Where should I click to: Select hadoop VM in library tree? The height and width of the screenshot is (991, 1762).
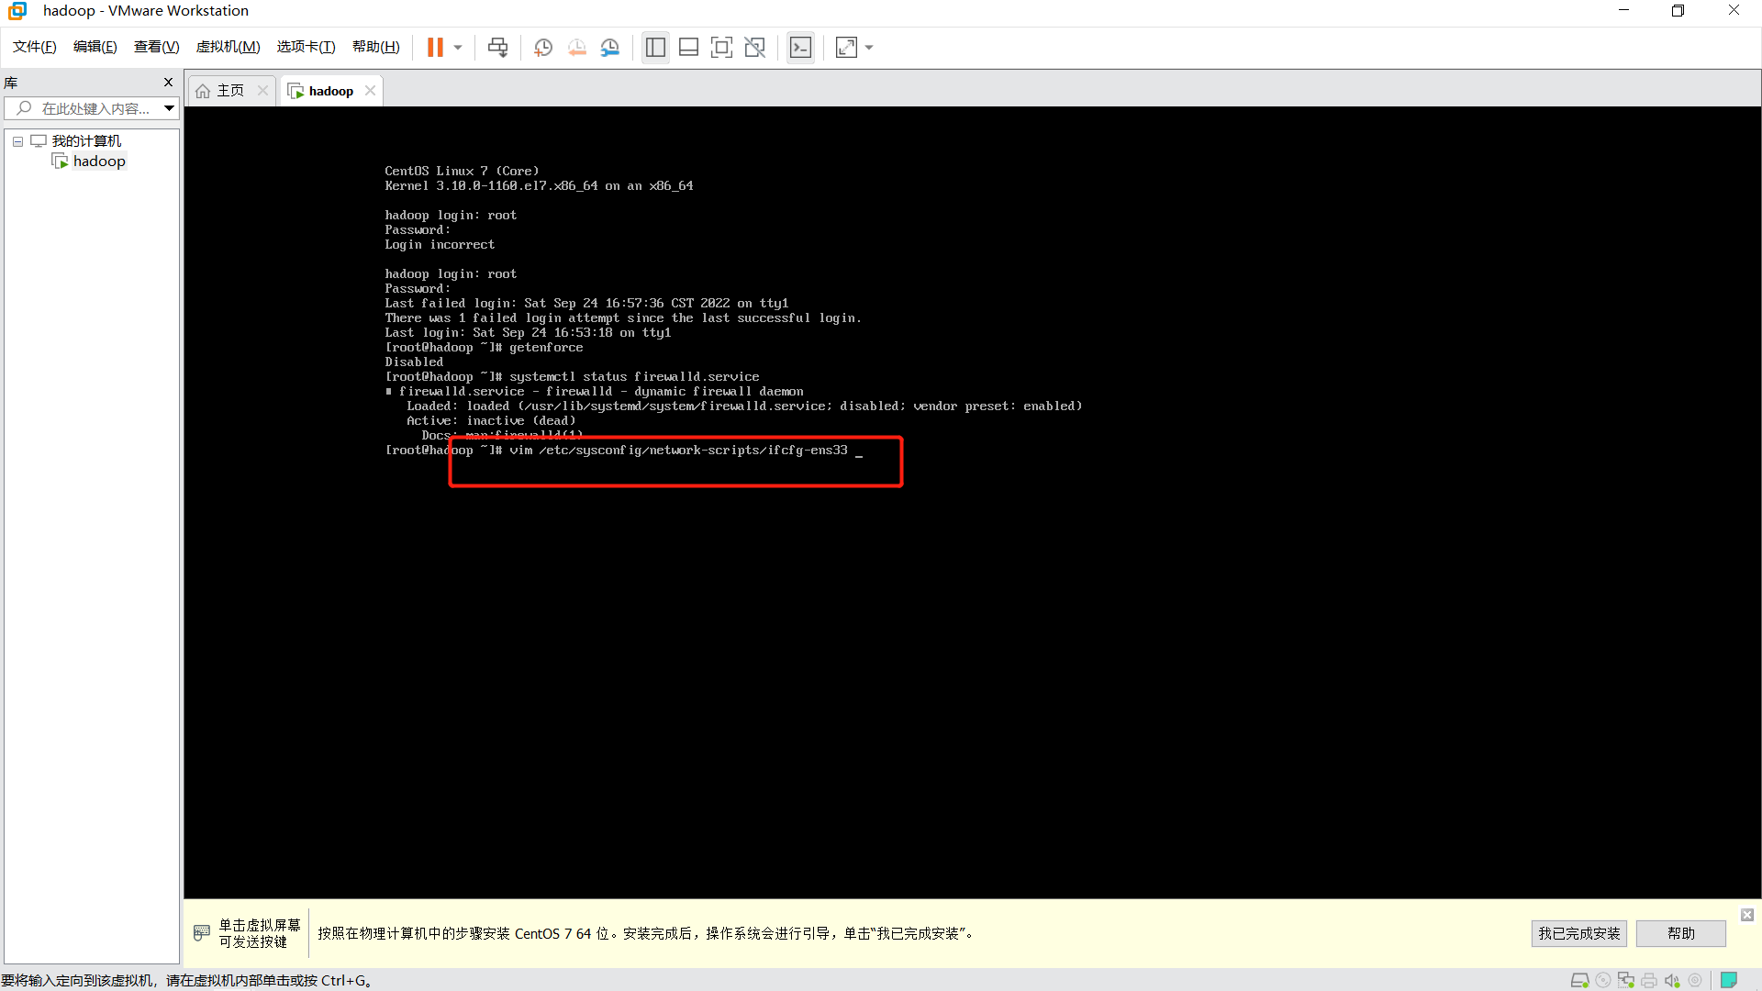pyautogui.click(x=99, y=161)
